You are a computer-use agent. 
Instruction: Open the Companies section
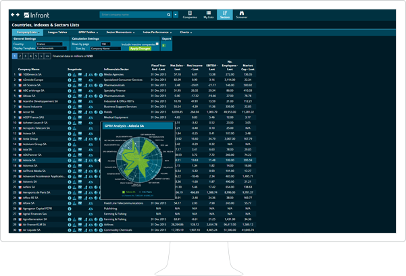[x=190, y=14]
